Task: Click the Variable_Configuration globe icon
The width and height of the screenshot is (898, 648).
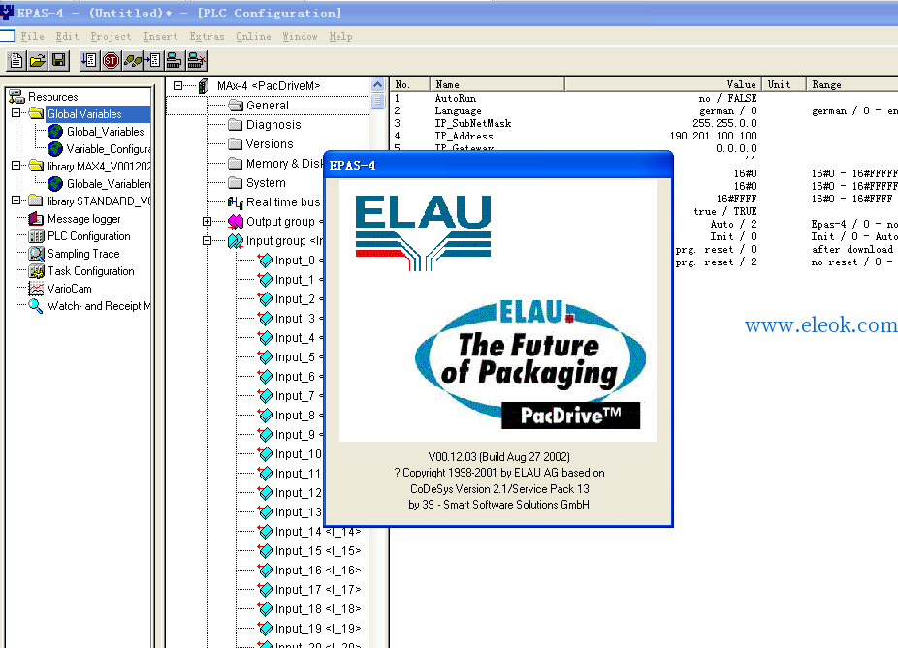Action: [x=55, y=149]
